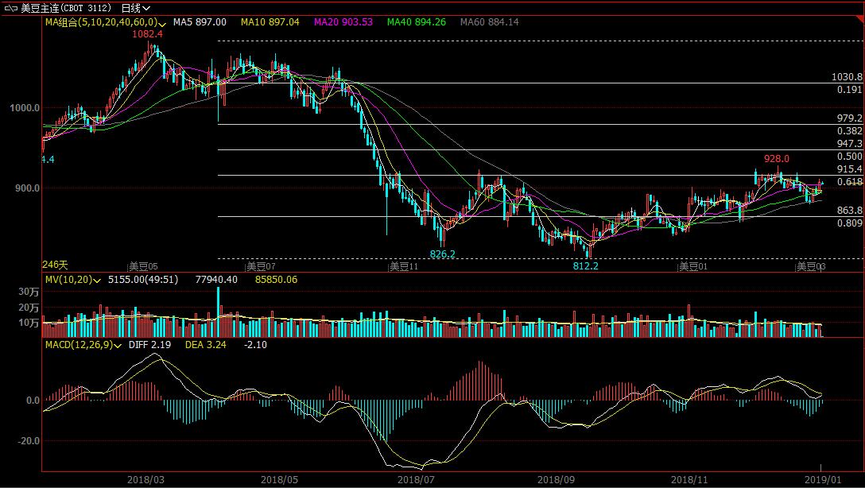
Task: Expand the MA组合 indicator settings arrow
Action: pos(163,23)
